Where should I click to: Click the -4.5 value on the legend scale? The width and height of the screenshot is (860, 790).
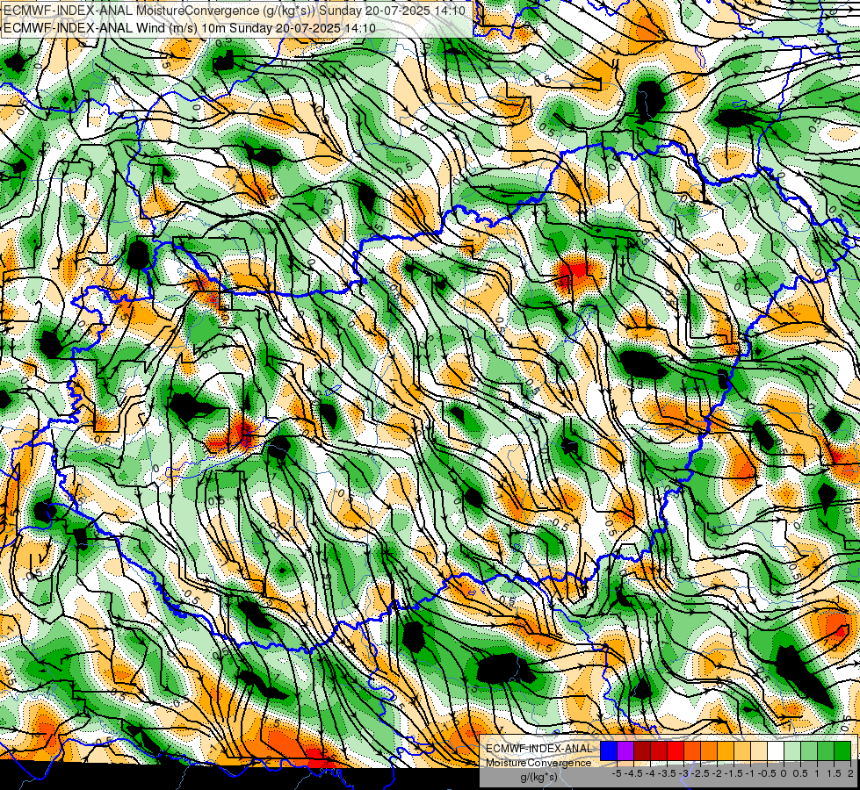(x=634, y=773)
